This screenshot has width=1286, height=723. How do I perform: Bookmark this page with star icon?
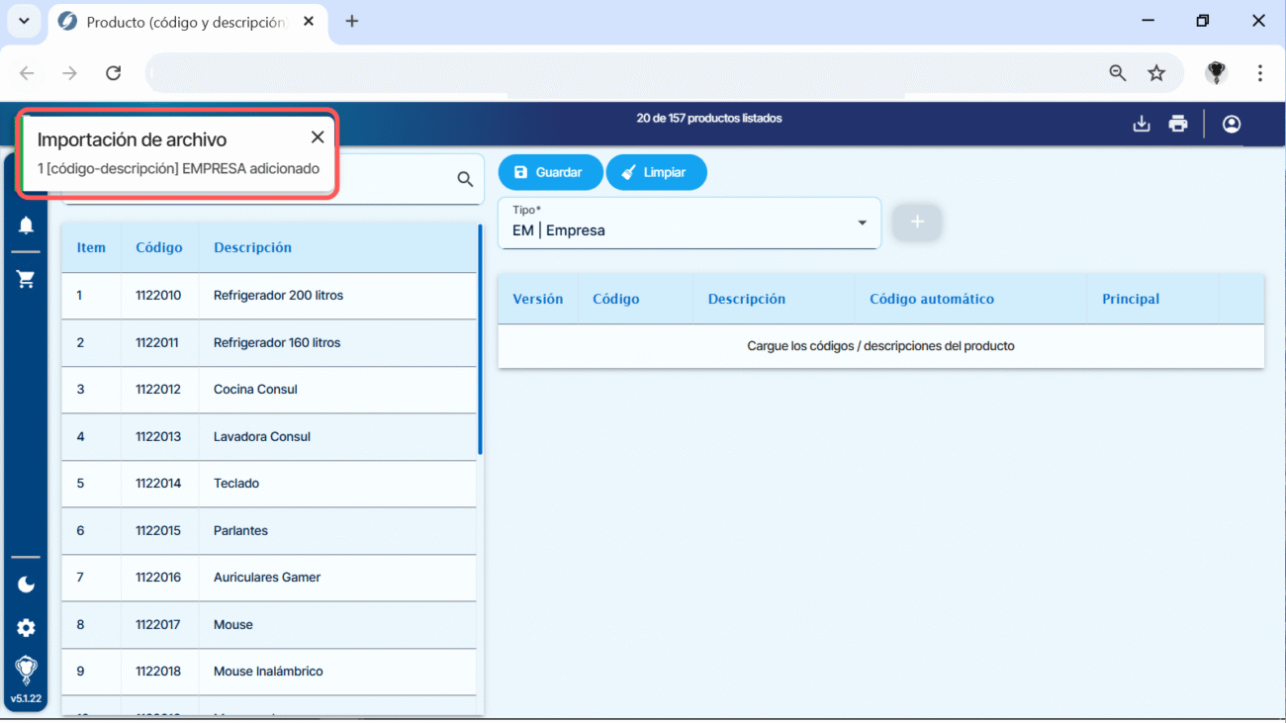point(1155,73)
